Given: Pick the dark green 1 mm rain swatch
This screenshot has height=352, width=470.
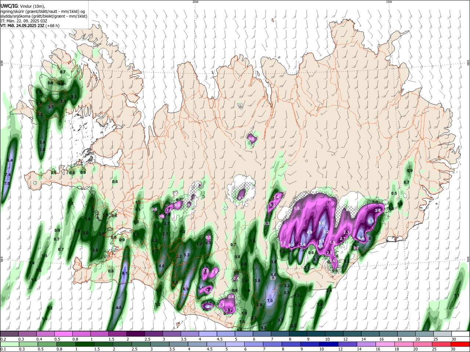Looking at the screenshot, I should click(85, 344).
